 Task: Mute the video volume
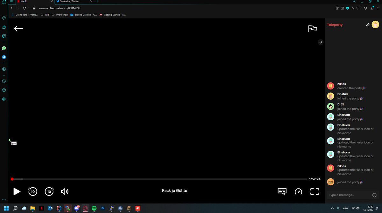(65, 191)
